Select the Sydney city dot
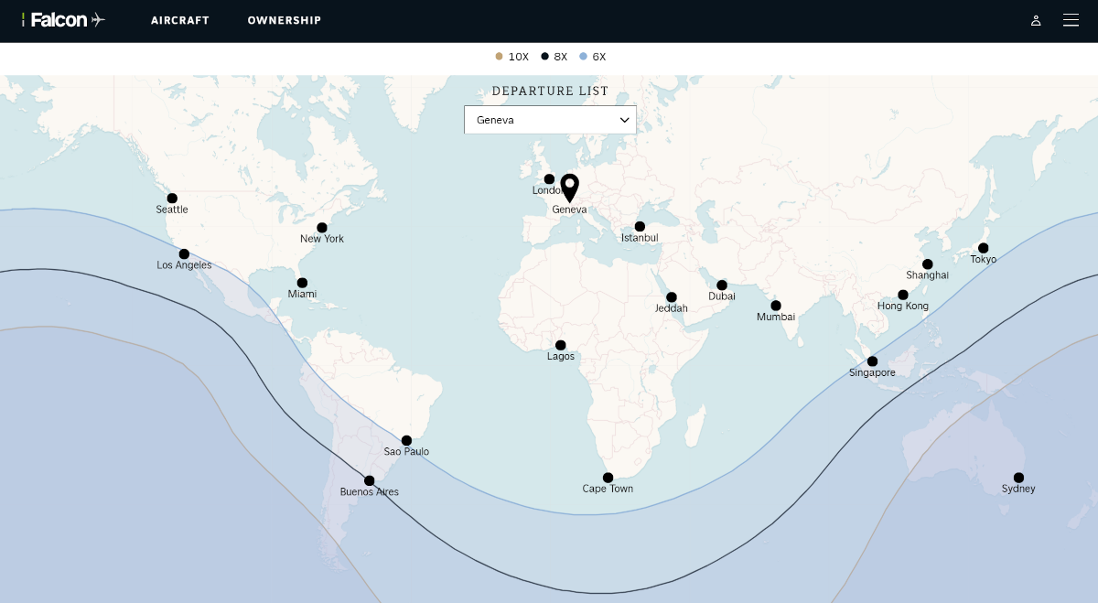The width and height of the screenshot is (1098, 603). coord(1018,478)
